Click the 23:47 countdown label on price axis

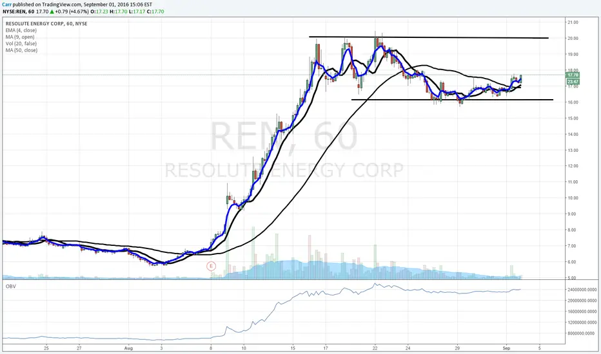(573, 82)
